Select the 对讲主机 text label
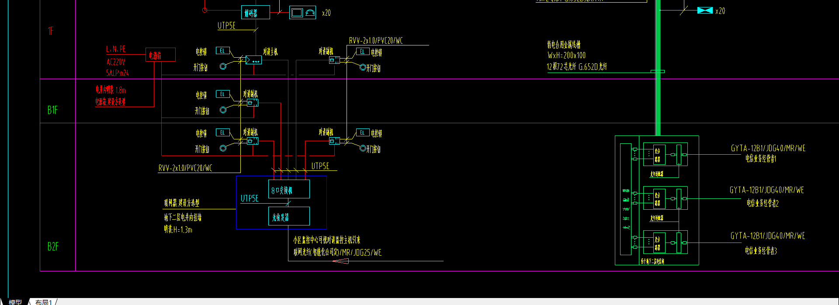This screenshot has width=839, height=305. click(x=270, y=52)
